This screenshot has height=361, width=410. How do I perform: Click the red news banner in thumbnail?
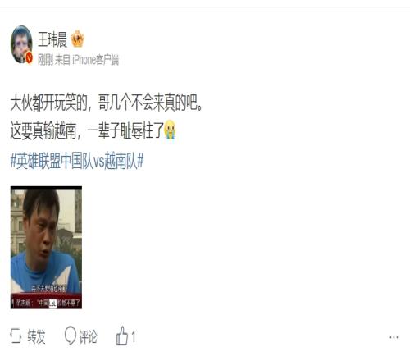46,301
